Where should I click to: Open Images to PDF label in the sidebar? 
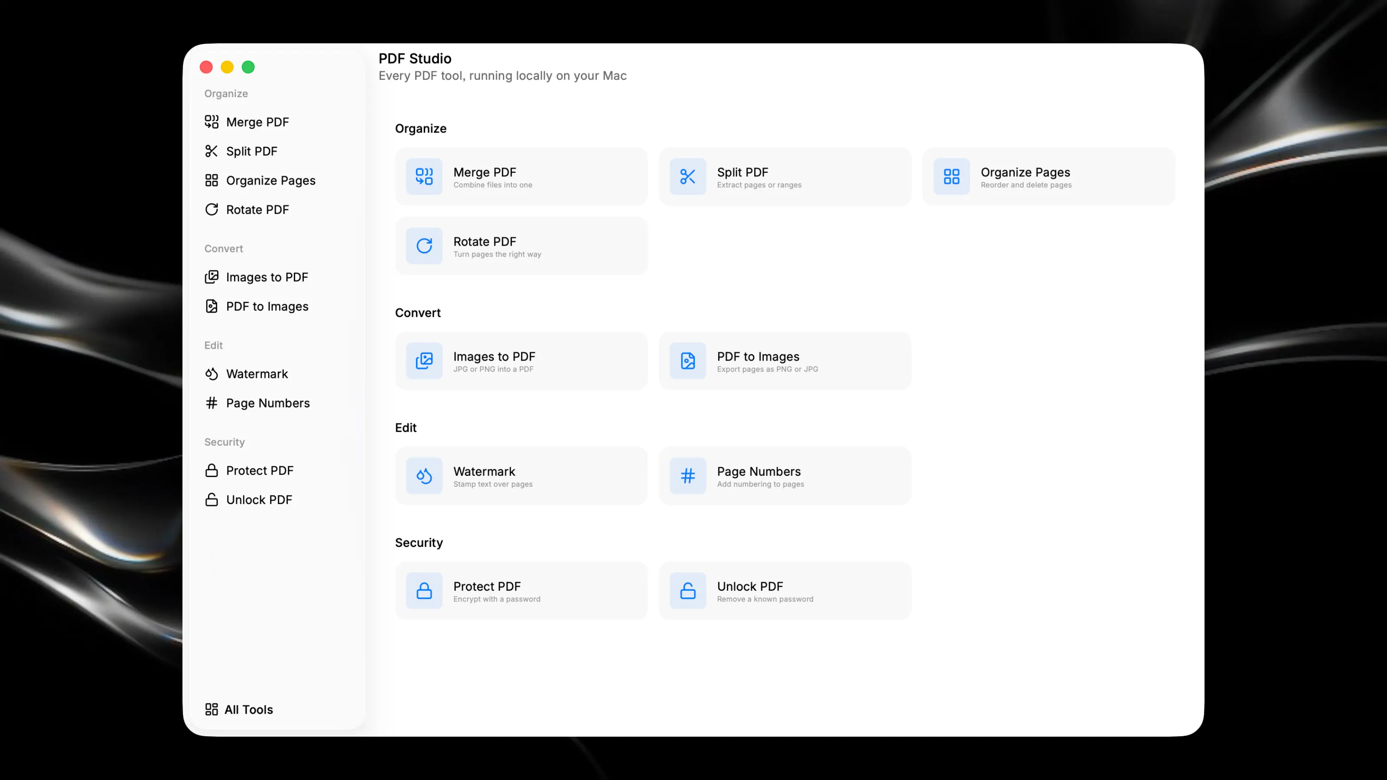click(267, 277)
